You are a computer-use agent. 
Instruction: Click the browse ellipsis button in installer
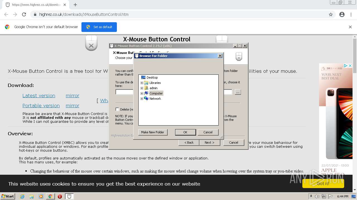point(238,92)
